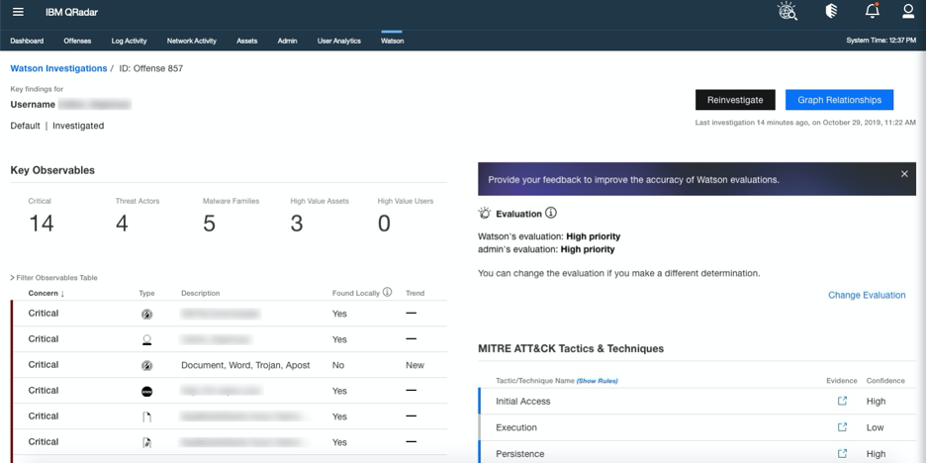This screenshot has width=926, height=463.
Task: Click the Type column header
Action: (x=146, y=293)
